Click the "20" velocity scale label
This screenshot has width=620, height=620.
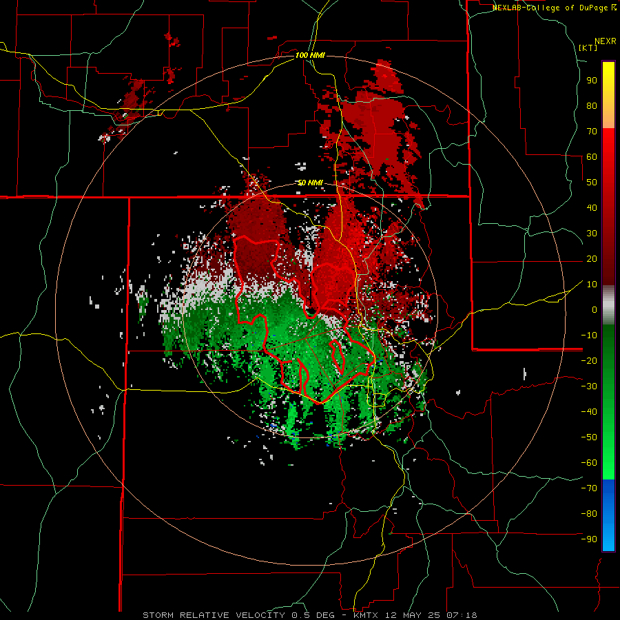tap(592, 258)
